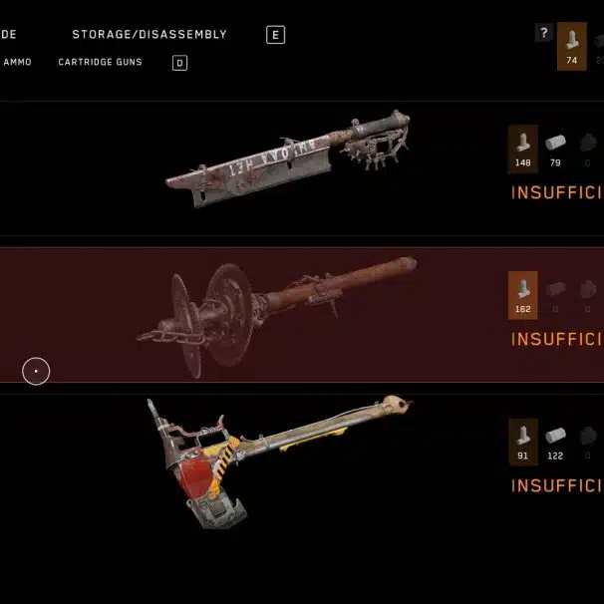
Task: Click the question mark help icon
Action: click(x=543, y=33)
